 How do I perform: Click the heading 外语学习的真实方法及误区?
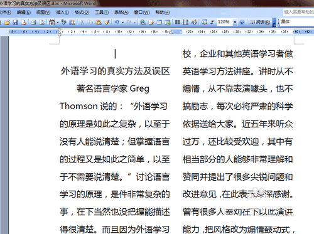[115, 71]
